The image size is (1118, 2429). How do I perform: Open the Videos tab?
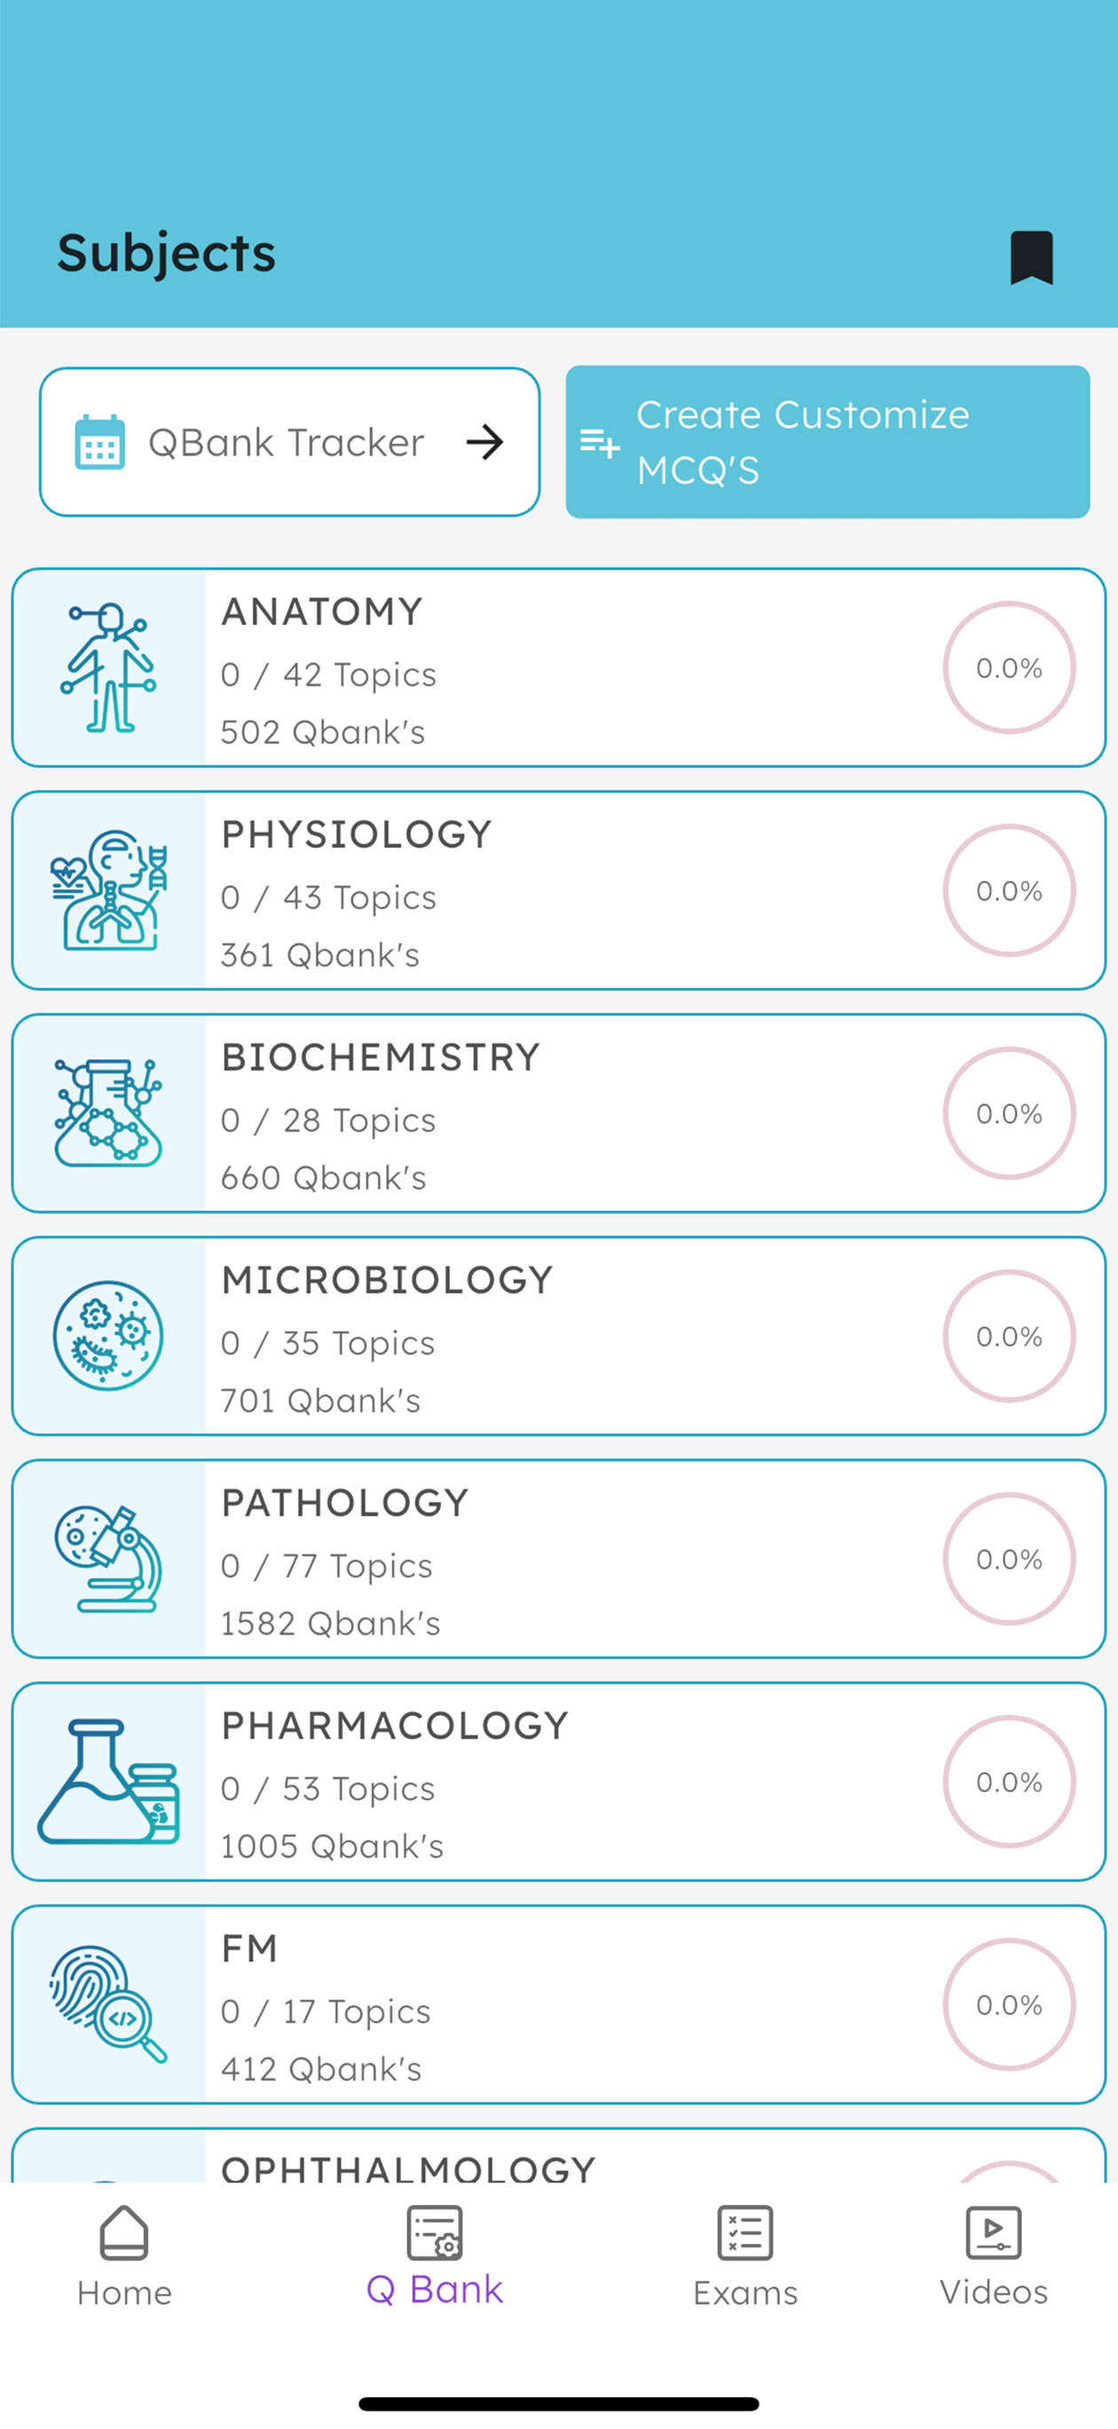coord(994,2257)
